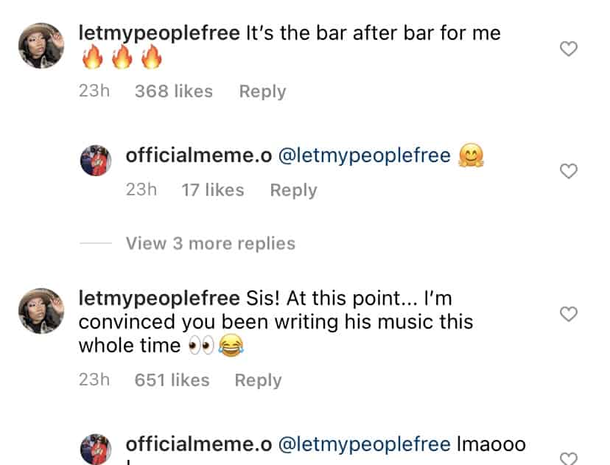Like officialmeme.o's hugging emoji reply
This screenshot has height=465, width=610.
tap(568, 171)
